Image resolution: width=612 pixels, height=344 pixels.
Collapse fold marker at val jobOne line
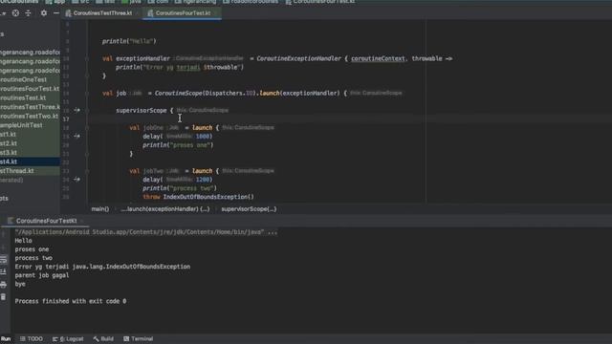click(x=87, y=127)
